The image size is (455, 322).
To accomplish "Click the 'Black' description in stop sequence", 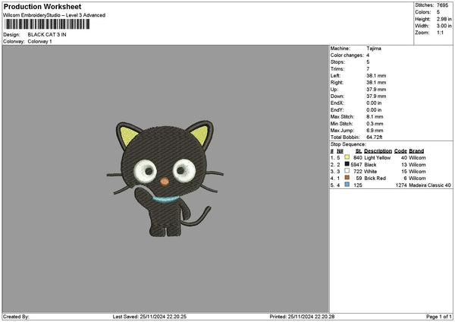I will 370,165.
